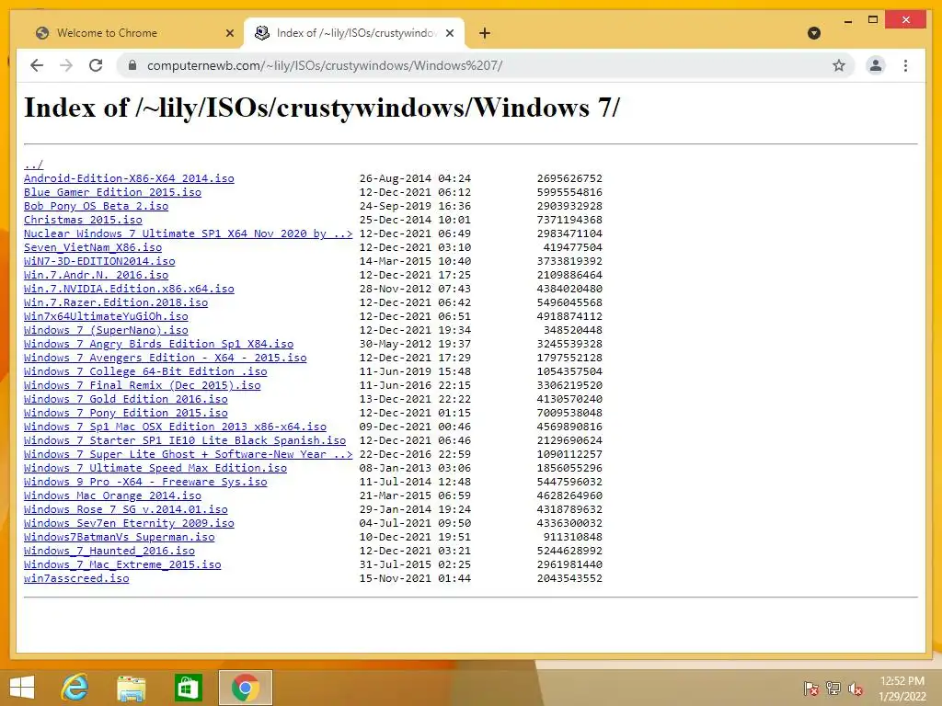Go to parent directory ../ link

tap(34, 165)
